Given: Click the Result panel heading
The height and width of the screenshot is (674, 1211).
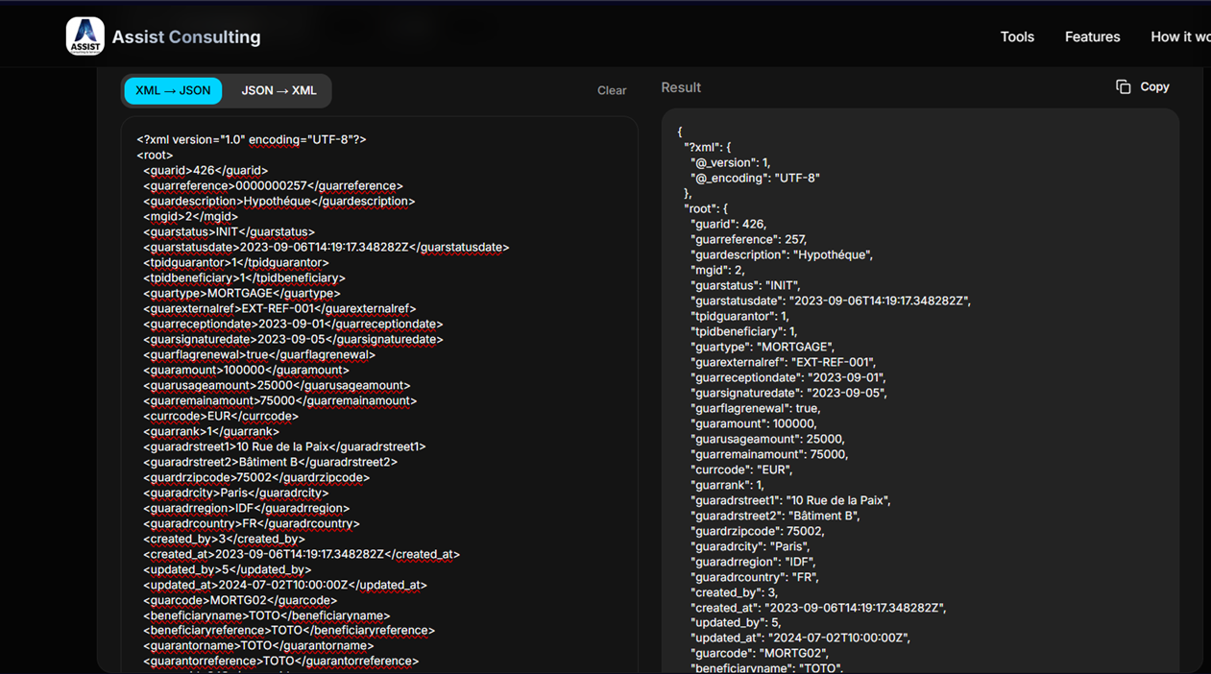Looking at the screenshot, I should pos(680,87).
